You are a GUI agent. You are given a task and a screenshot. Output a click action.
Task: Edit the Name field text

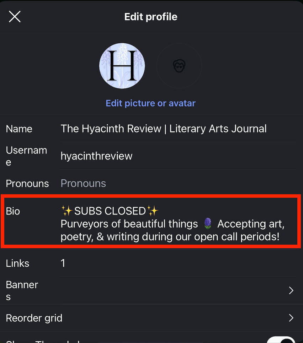pyautogui.click(x=164, y=129)
